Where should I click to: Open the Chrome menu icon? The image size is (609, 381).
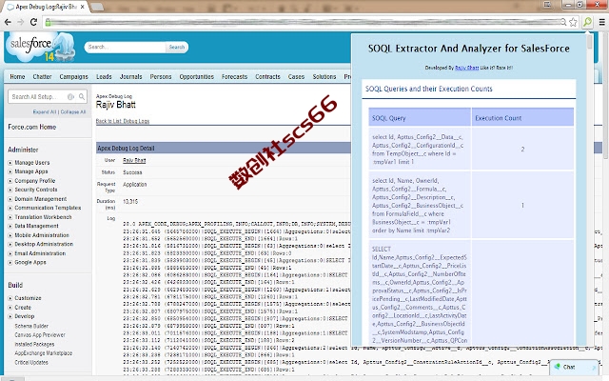[x=601, y=22]
